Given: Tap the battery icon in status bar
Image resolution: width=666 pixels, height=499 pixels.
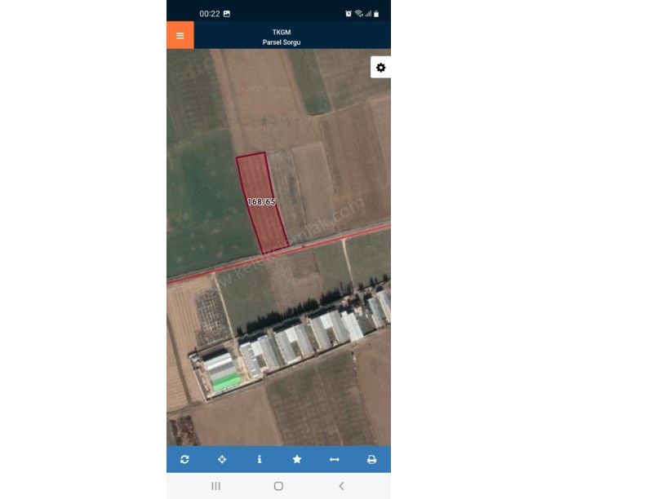Looking at the screenshot, I should [376, 14].
